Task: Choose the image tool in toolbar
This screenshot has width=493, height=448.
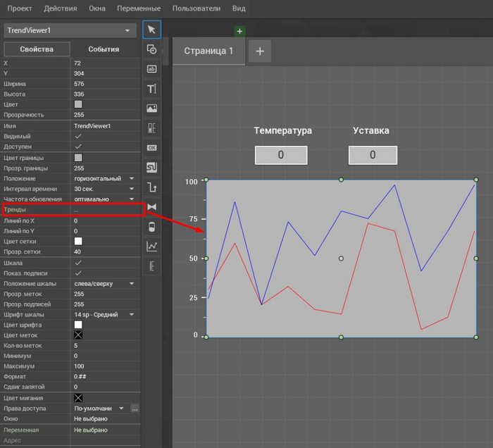Action: (151, 108)
